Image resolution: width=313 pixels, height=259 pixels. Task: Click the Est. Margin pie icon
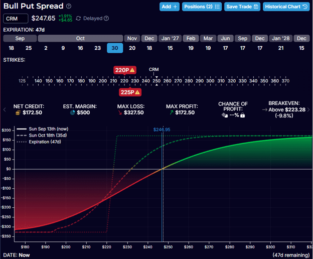(72, 112)
